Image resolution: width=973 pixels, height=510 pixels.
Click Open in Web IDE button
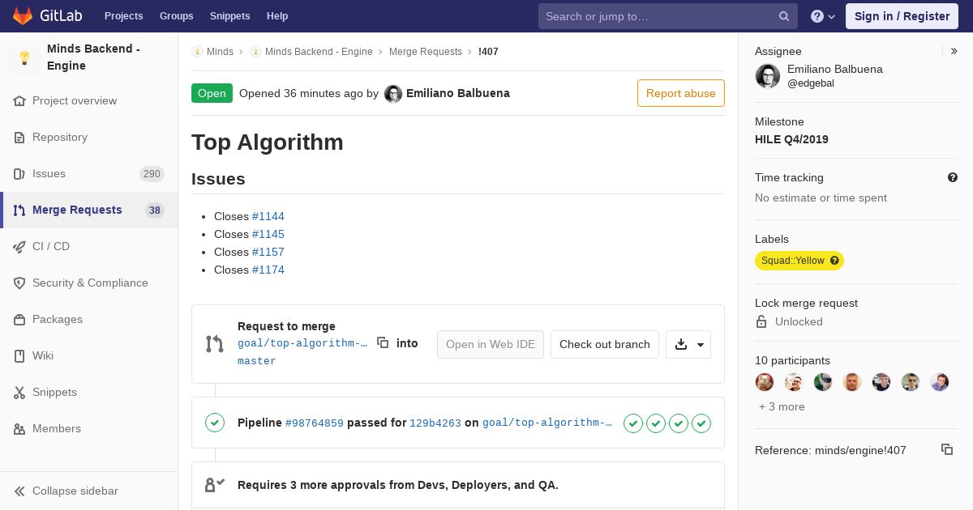(x=491, y=344)
